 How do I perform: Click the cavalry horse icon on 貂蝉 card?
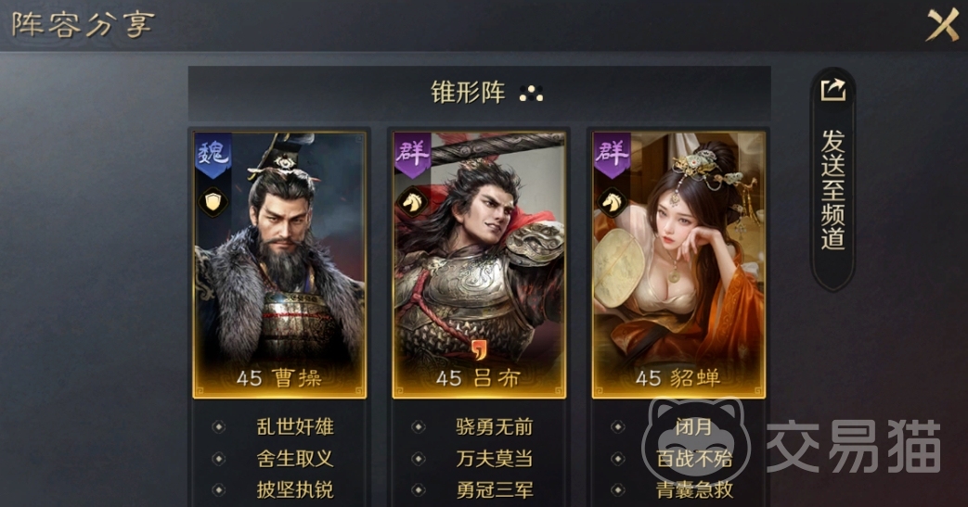tap(612, 202)
